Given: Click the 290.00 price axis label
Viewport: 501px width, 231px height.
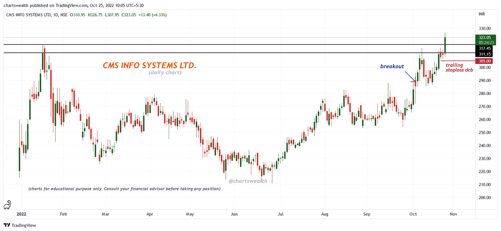Looking at the screenshot, I should [484, 80].
